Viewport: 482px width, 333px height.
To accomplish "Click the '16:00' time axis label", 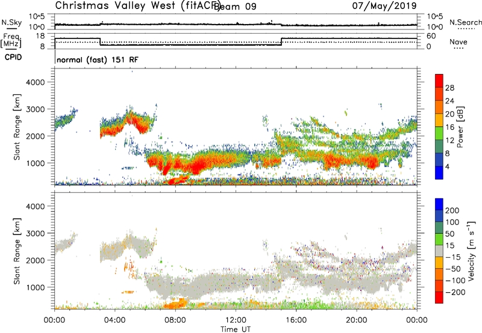I will pyautogui.click(x=296, y=320).
